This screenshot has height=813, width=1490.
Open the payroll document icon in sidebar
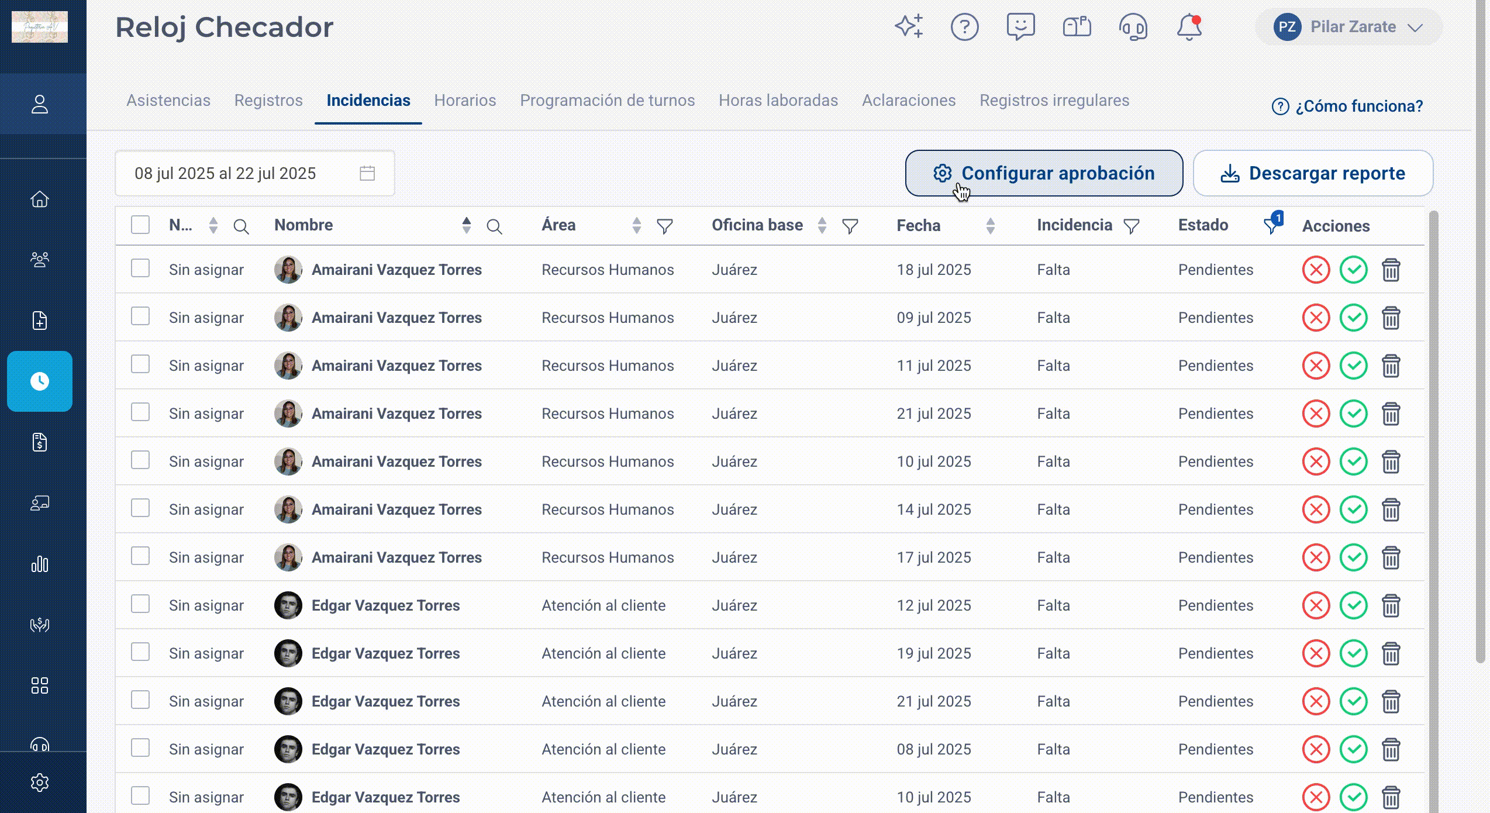pyautogui.click(x=40, y=442)
